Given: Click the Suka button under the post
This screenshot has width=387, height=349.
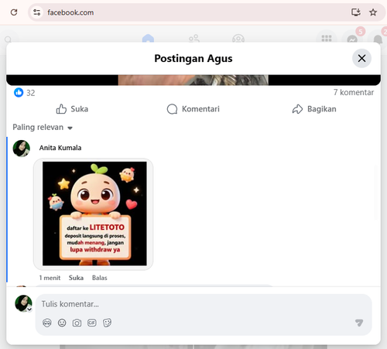Looking at the screenshot, I should [72, 109].
